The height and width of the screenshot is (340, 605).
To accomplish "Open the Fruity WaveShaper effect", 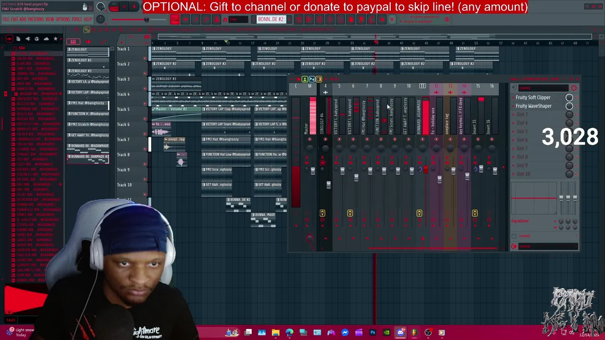I will (533, 106).
